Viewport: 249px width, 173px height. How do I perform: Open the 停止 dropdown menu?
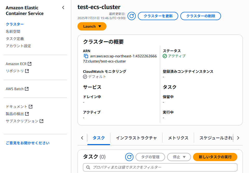point(179,157)
